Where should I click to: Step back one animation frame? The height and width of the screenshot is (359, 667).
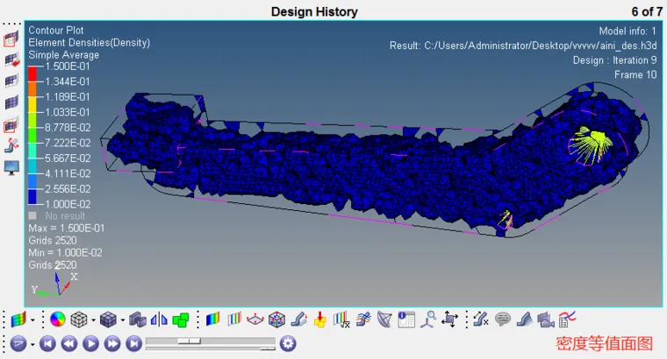(69, 343)
